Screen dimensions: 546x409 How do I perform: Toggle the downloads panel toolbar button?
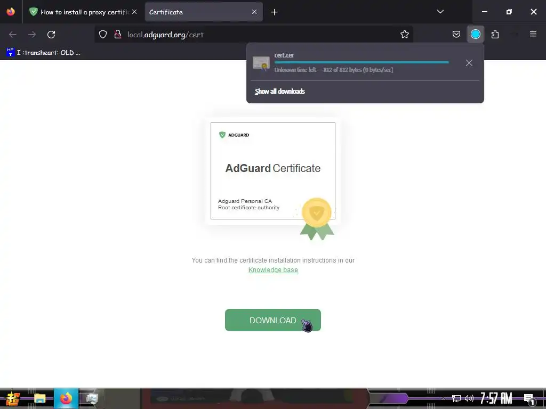tap(475, 35)
